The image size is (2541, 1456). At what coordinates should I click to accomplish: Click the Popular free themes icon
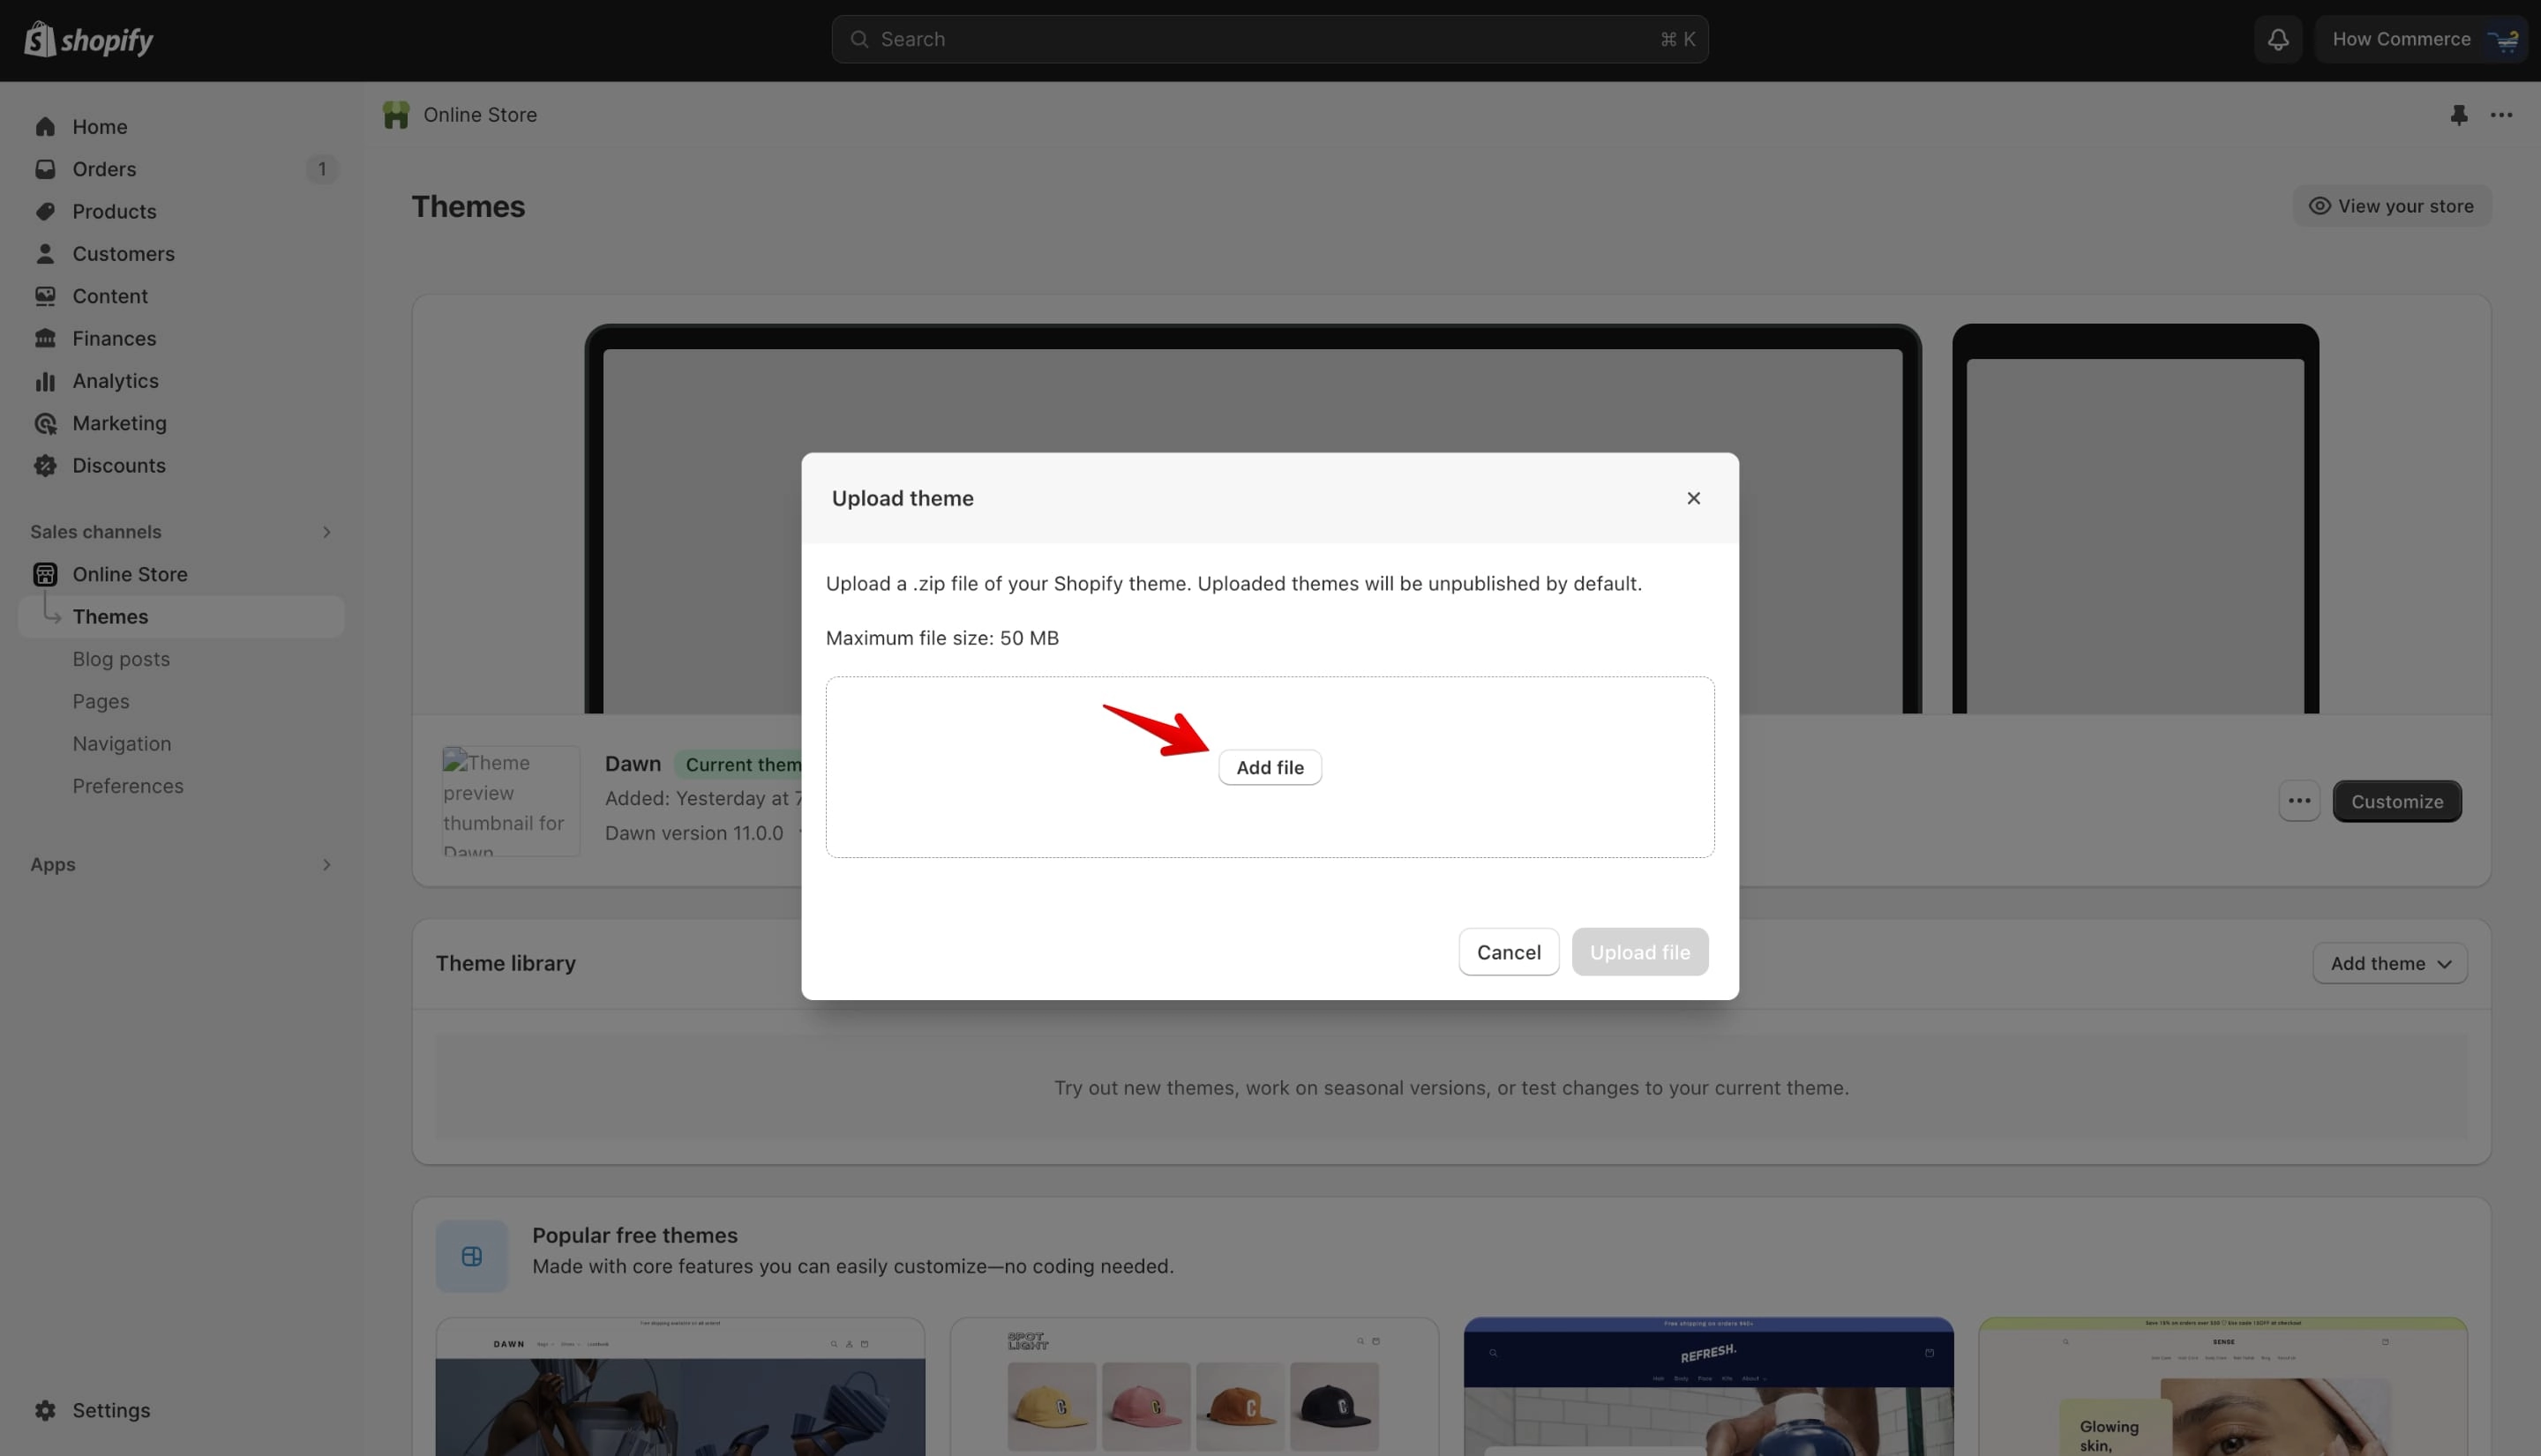pyautogui.click(x=471, y=1256)
